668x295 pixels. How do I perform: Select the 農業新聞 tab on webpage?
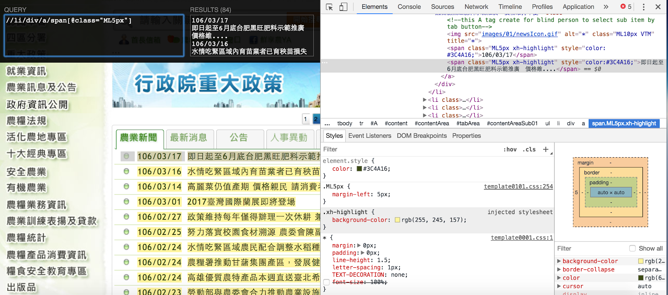(x=139, y=138)
